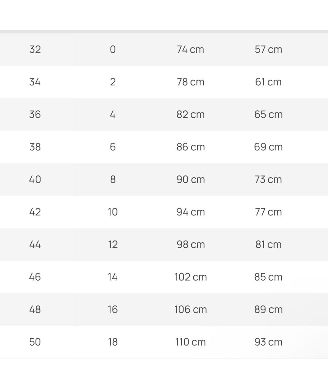Screen dimensions: 328x389
Task: Click the 102 cm measurement
Action: [190, 277]
